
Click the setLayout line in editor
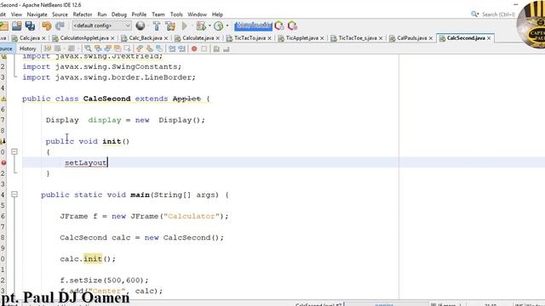click(x=284, y=162)
